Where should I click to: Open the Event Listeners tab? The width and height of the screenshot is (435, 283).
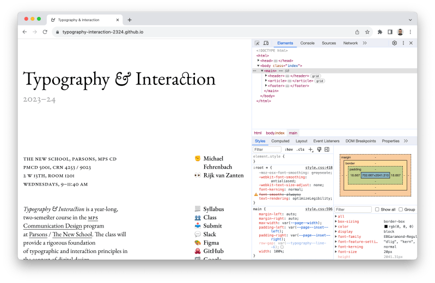pos(326,141)
